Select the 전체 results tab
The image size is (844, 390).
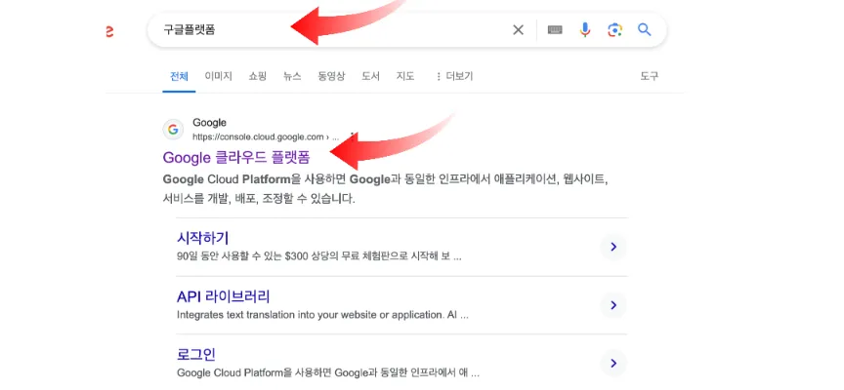(x=179, y=76)
